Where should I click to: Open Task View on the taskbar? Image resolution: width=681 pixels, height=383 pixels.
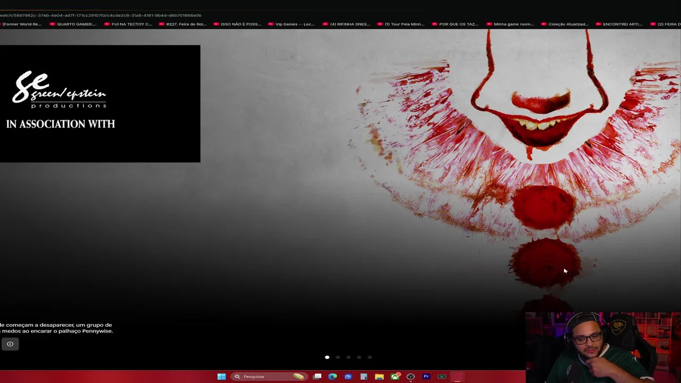pos(317,377)
